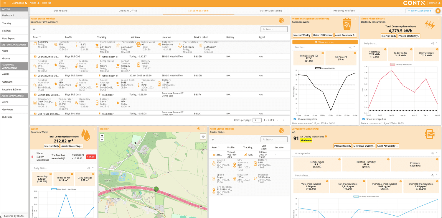Toggle Show average line under electricity chart

tap(364, 119)
